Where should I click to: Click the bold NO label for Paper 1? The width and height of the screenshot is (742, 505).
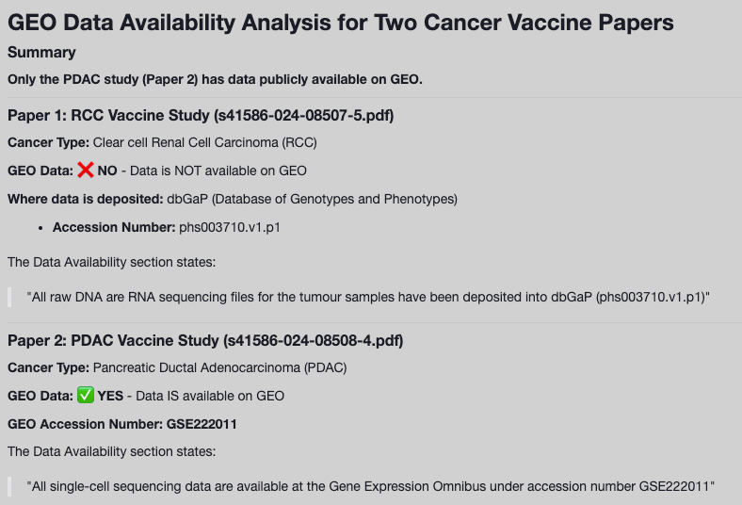(107, 171)
